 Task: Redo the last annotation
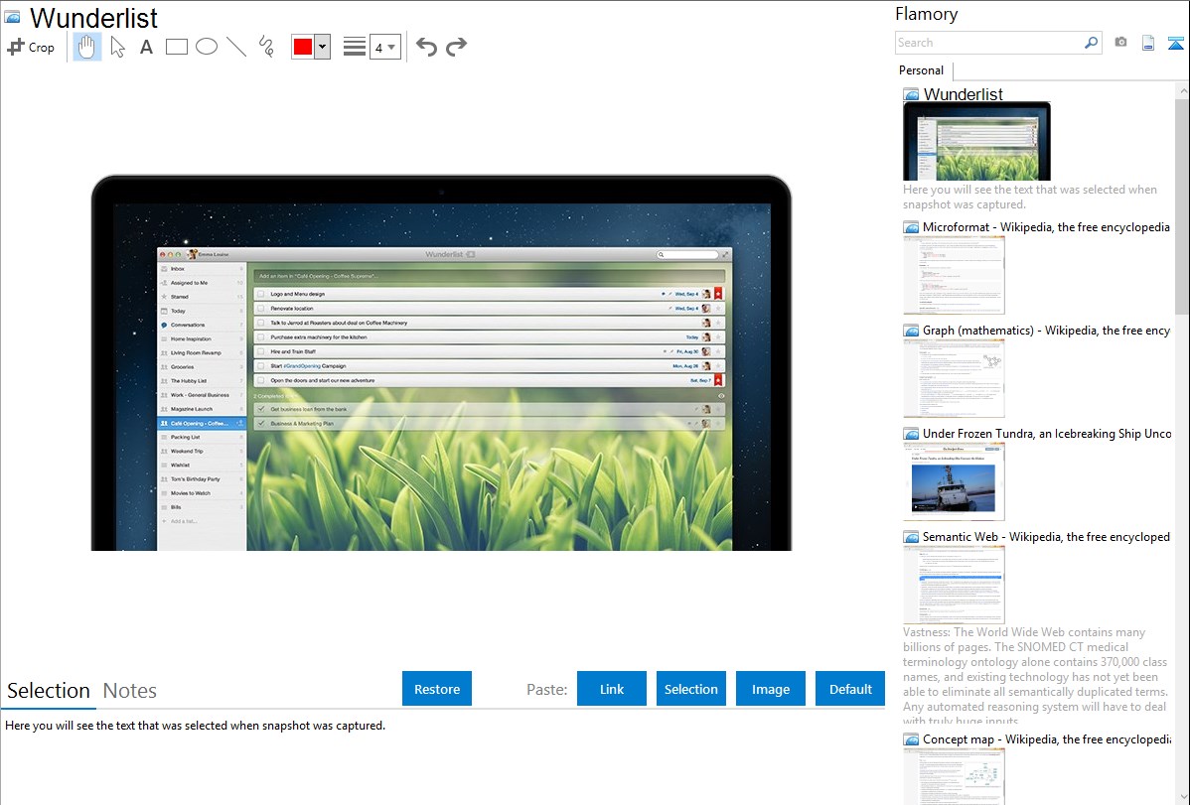[456, 47]
